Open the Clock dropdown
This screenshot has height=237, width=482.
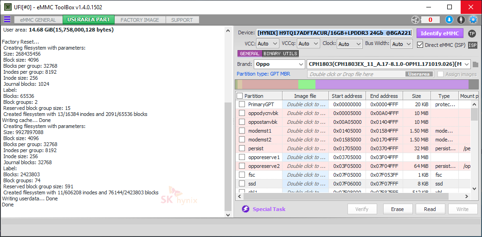point(350,44)
